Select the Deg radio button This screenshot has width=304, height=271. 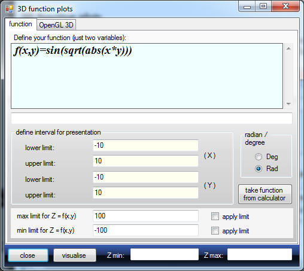259,157
